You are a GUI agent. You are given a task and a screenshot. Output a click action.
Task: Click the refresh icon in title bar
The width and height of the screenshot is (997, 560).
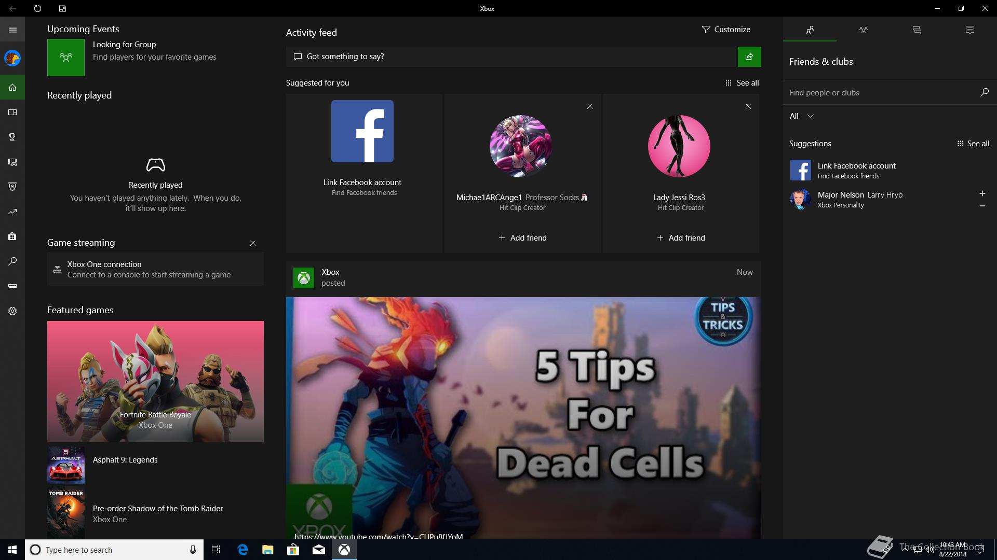[37, 8]
